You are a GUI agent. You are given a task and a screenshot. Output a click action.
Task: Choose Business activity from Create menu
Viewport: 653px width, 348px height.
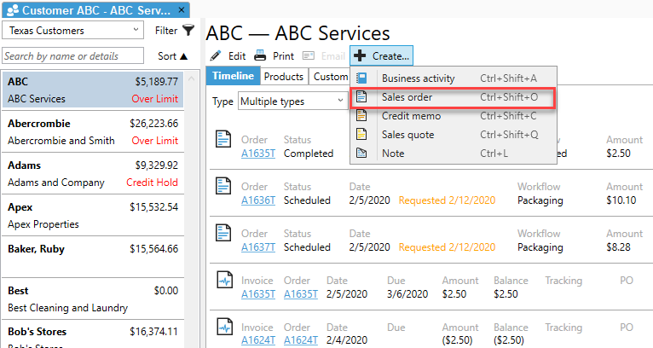coord(454,78)
